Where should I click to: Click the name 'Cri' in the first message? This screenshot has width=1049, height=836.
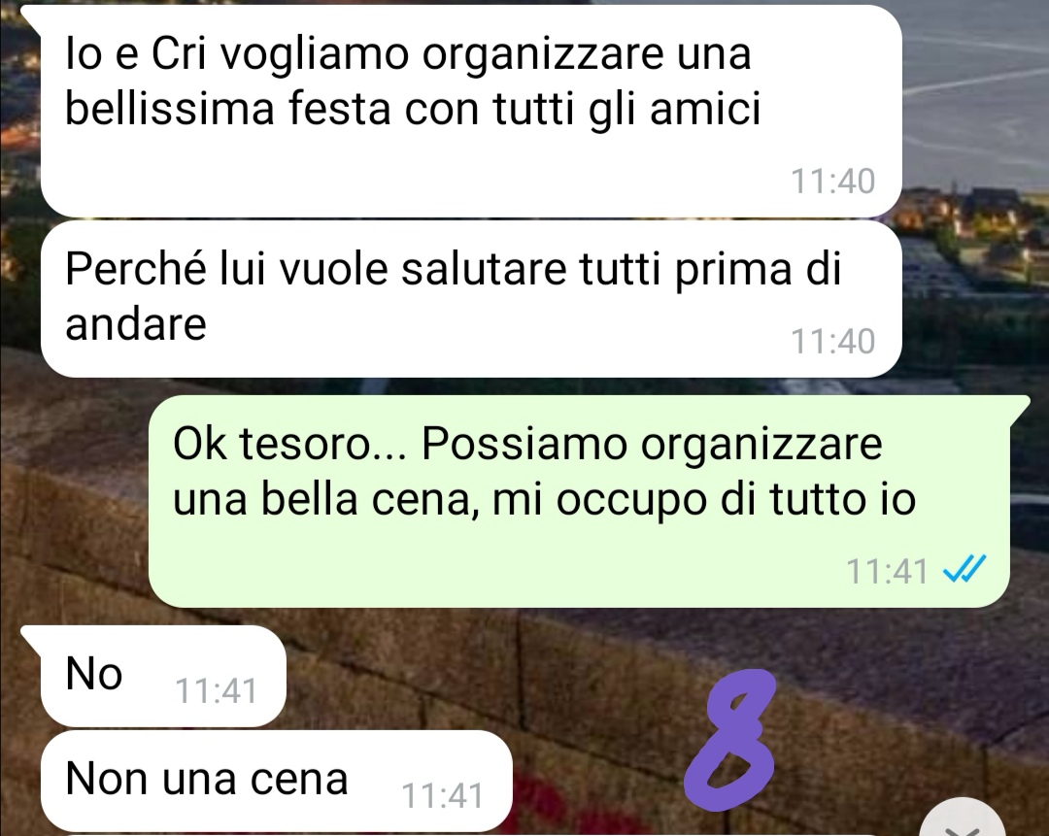coord(182,53)
